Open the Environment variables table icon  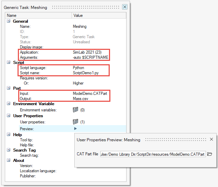(x=75, y=110)
